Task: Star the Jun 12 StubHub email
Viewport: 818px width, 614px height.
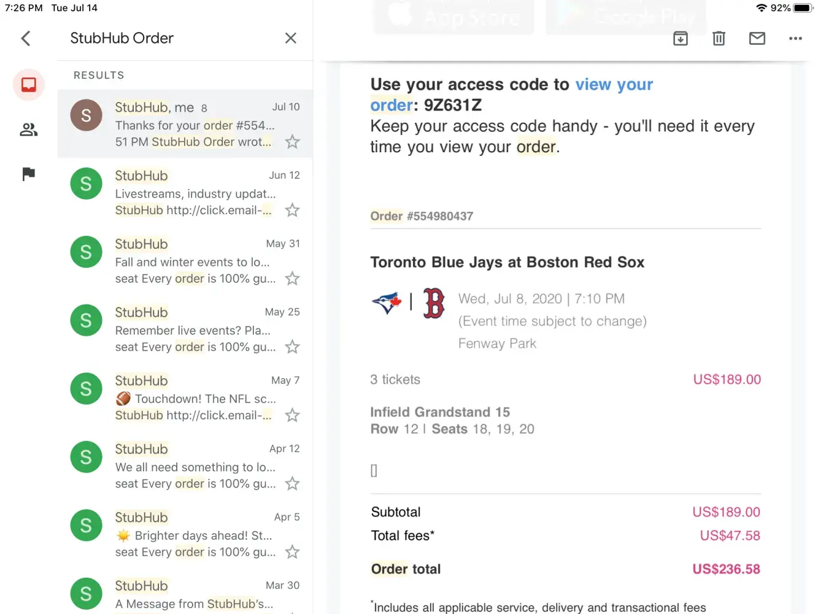Action: (x=293, y=211)
